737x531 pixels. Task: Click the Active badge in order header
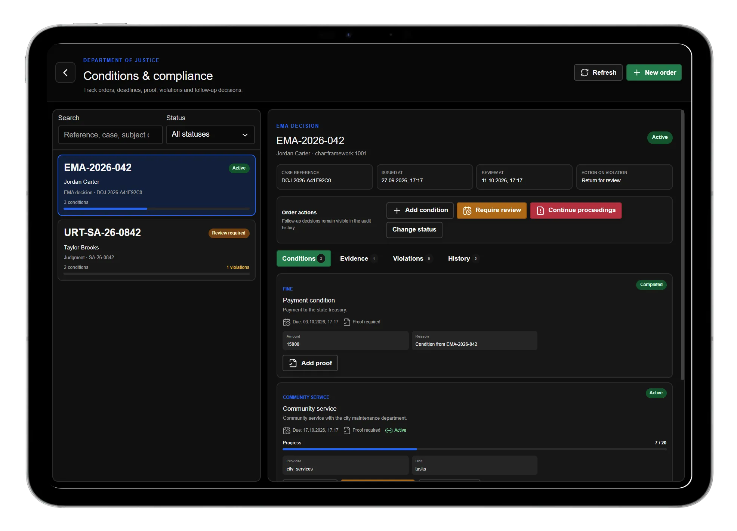click(660, 137)
